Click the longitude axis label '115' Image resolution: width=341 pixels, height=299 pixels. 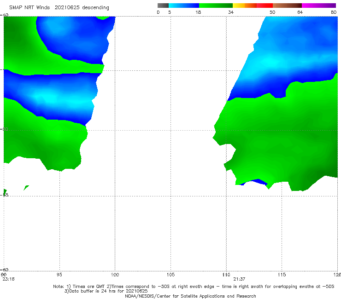[282, 275]
